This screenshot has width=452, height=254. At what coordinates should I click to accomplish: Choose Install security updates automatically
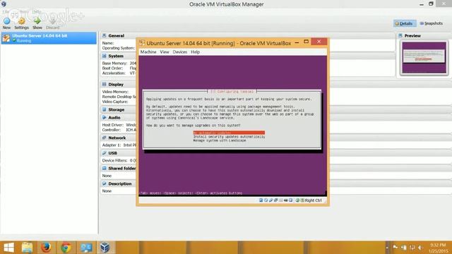point(229,137)
